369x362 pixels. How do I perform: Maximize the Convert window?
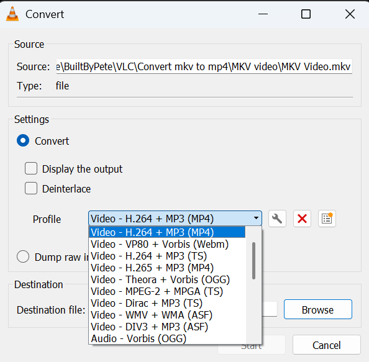click(x=306, y=14)
